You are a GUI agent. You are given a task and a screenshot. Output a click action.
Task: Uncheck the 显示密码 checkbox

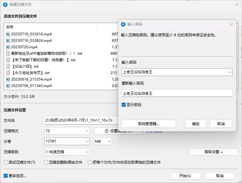(123, 105)
